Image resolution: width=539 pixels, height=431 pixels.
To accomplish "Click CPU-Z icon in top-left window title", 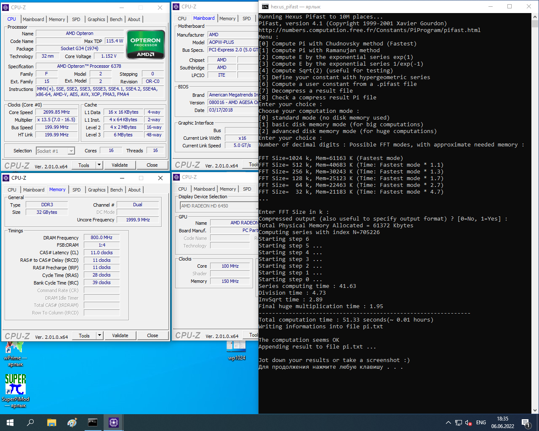I will pyautogui.click(x=6, y=8).
